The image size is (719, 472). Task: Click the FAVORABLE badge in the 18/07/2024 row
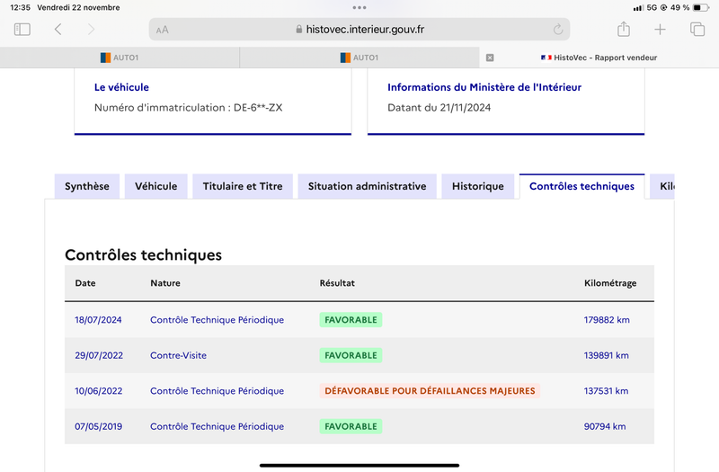coord(351,320)
